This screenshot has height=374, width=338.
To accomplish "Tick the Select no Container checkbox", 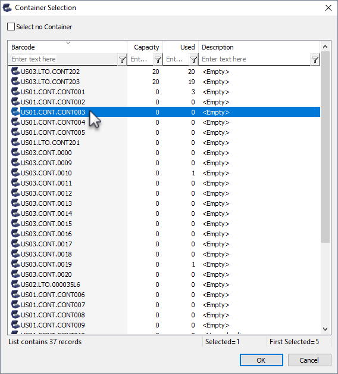I will (x=11, y=26).
